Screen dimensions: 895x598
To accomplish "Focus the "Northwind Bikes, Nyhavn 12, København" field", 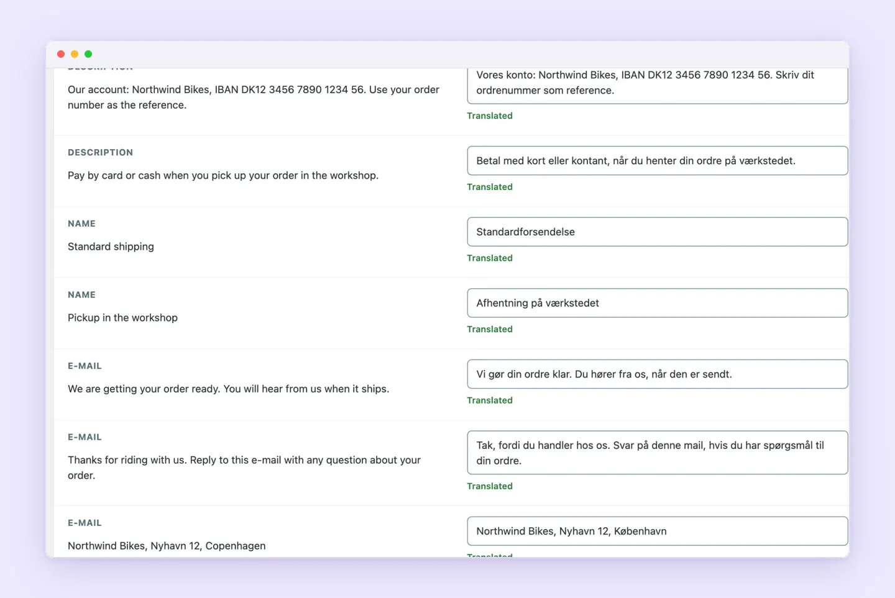I will 657,531.
